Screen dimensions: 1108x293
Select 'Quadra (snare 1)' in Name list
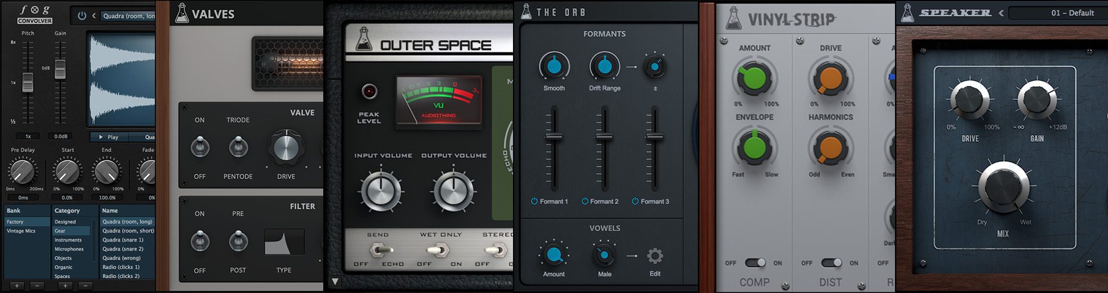click(128, 240)
